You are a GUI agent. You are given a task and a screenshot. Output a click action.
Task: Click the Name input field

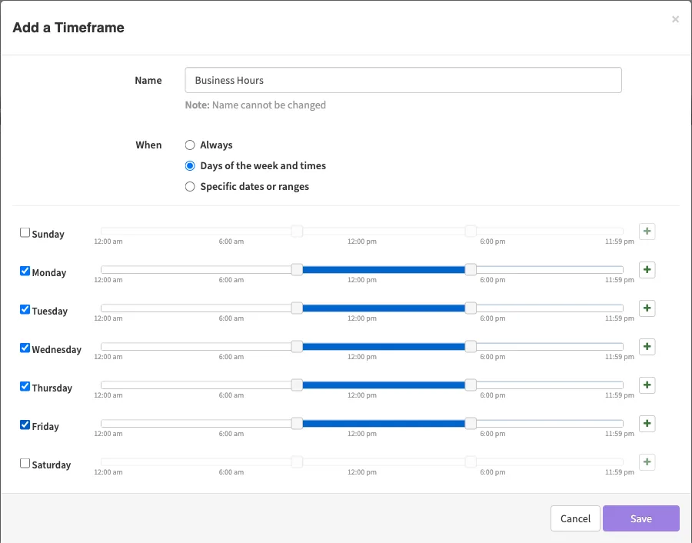(x=404, y=80)
